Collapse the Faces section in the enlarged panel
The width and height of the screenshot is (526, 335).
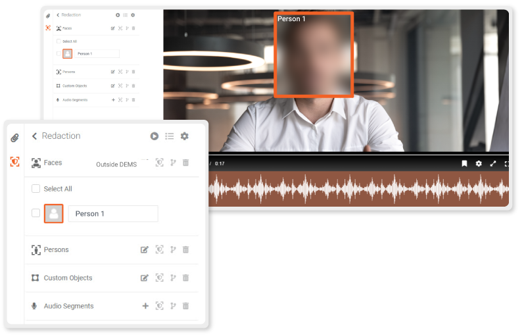(52, 163)
